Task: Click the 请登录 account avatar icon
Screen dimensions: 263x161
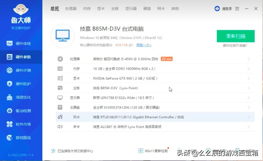Action: [x=217, y=8]
